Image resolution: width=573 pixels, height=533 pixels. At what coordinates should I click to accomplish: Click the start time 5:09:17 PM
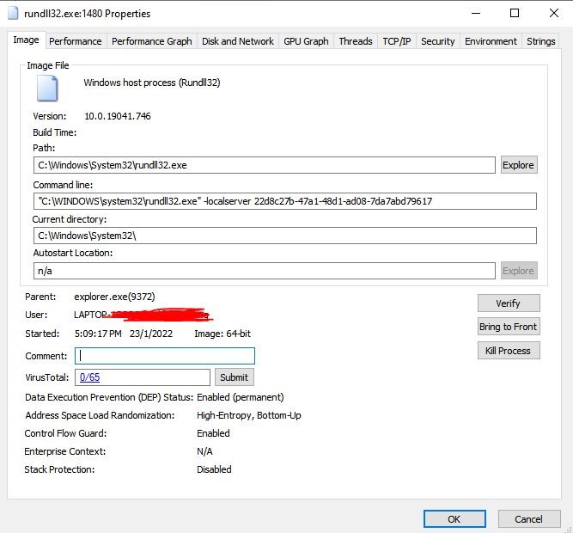point(98,334)
